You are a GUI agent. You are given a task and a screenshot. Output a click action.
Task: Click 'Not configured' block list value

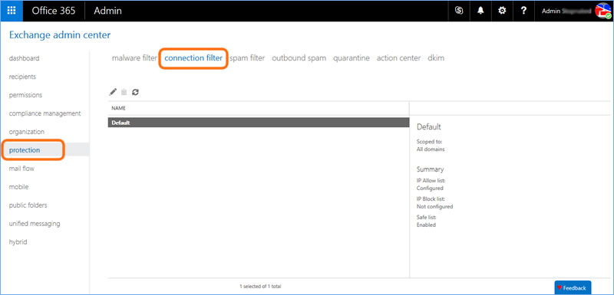434,206
